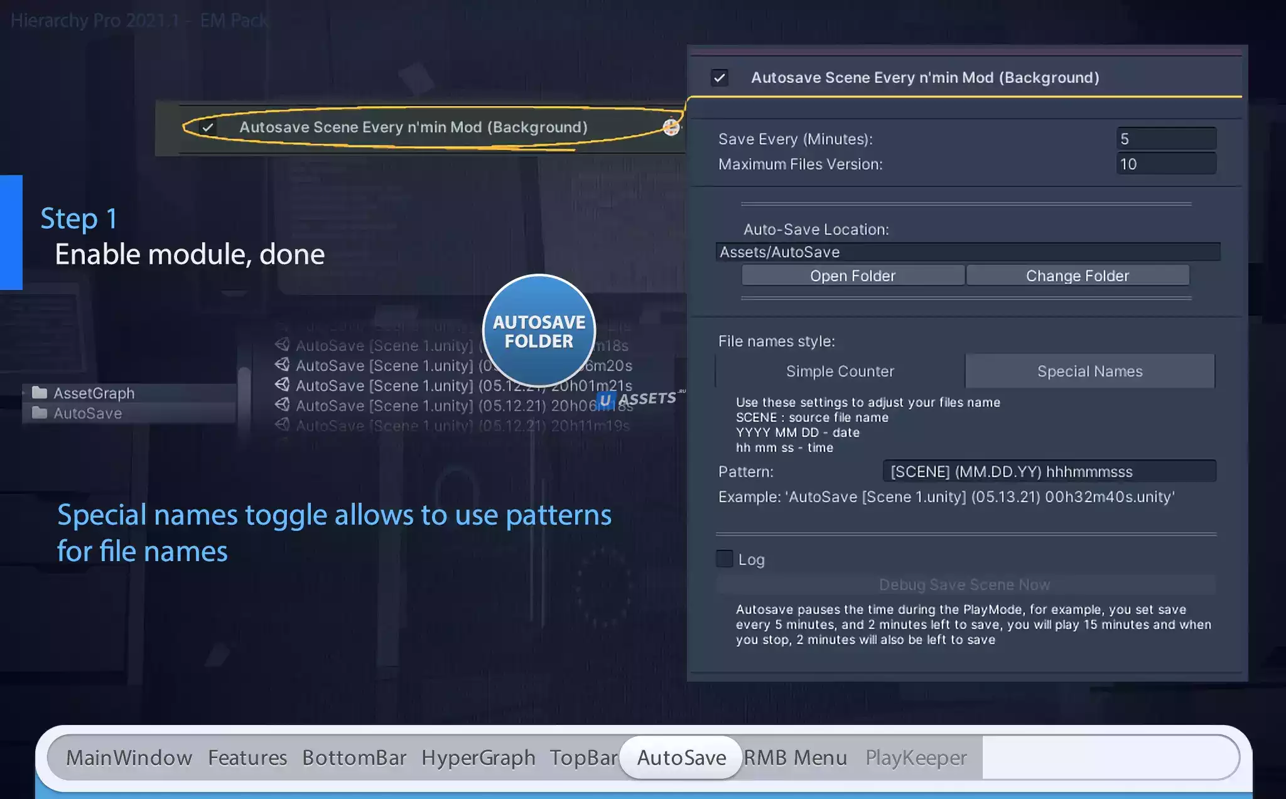Click the AutoSave folder icon in tree

pos(40,413)
